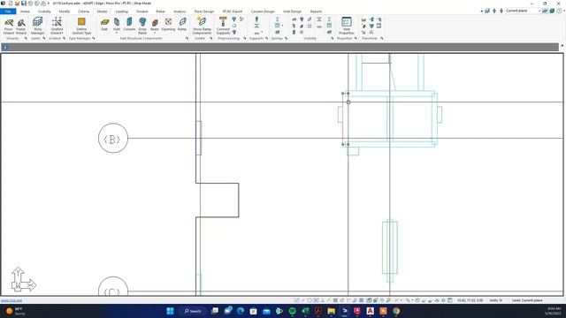Click the New document icon in title bar
The image size is (566, 318).
coord(11,4)
